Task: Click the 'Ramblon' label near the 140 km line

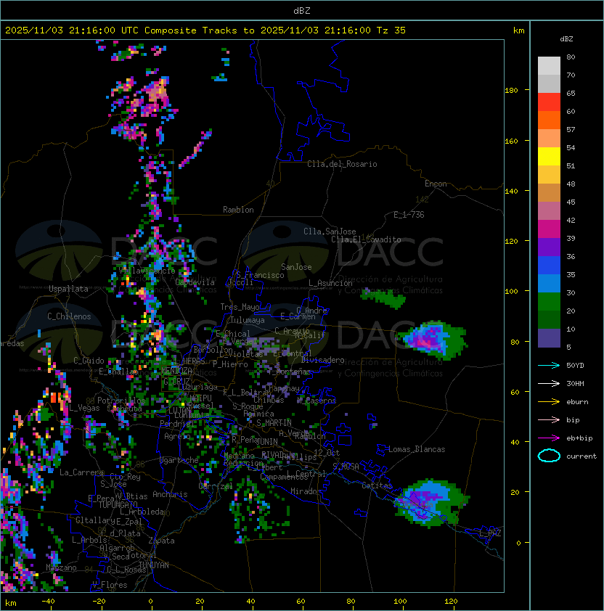Action: click(238, 210)
